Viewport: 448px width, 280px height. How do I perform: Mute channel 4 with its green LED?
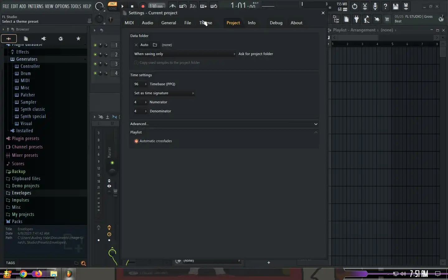point(95,73)
